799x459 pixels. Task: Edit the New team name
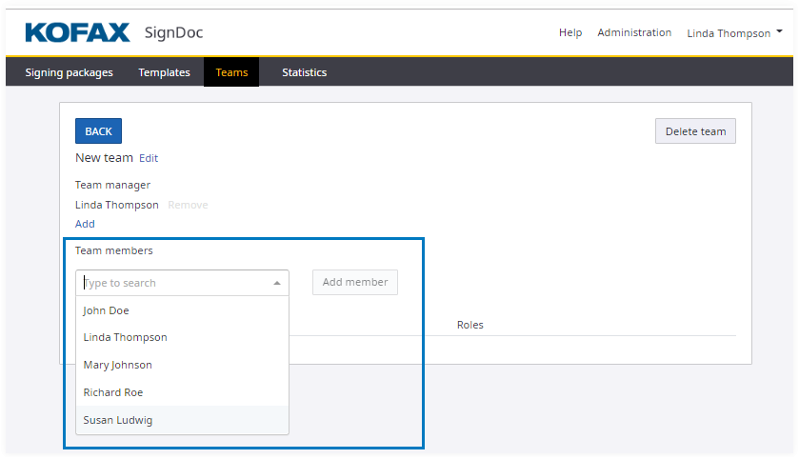[x=149, y=158]
